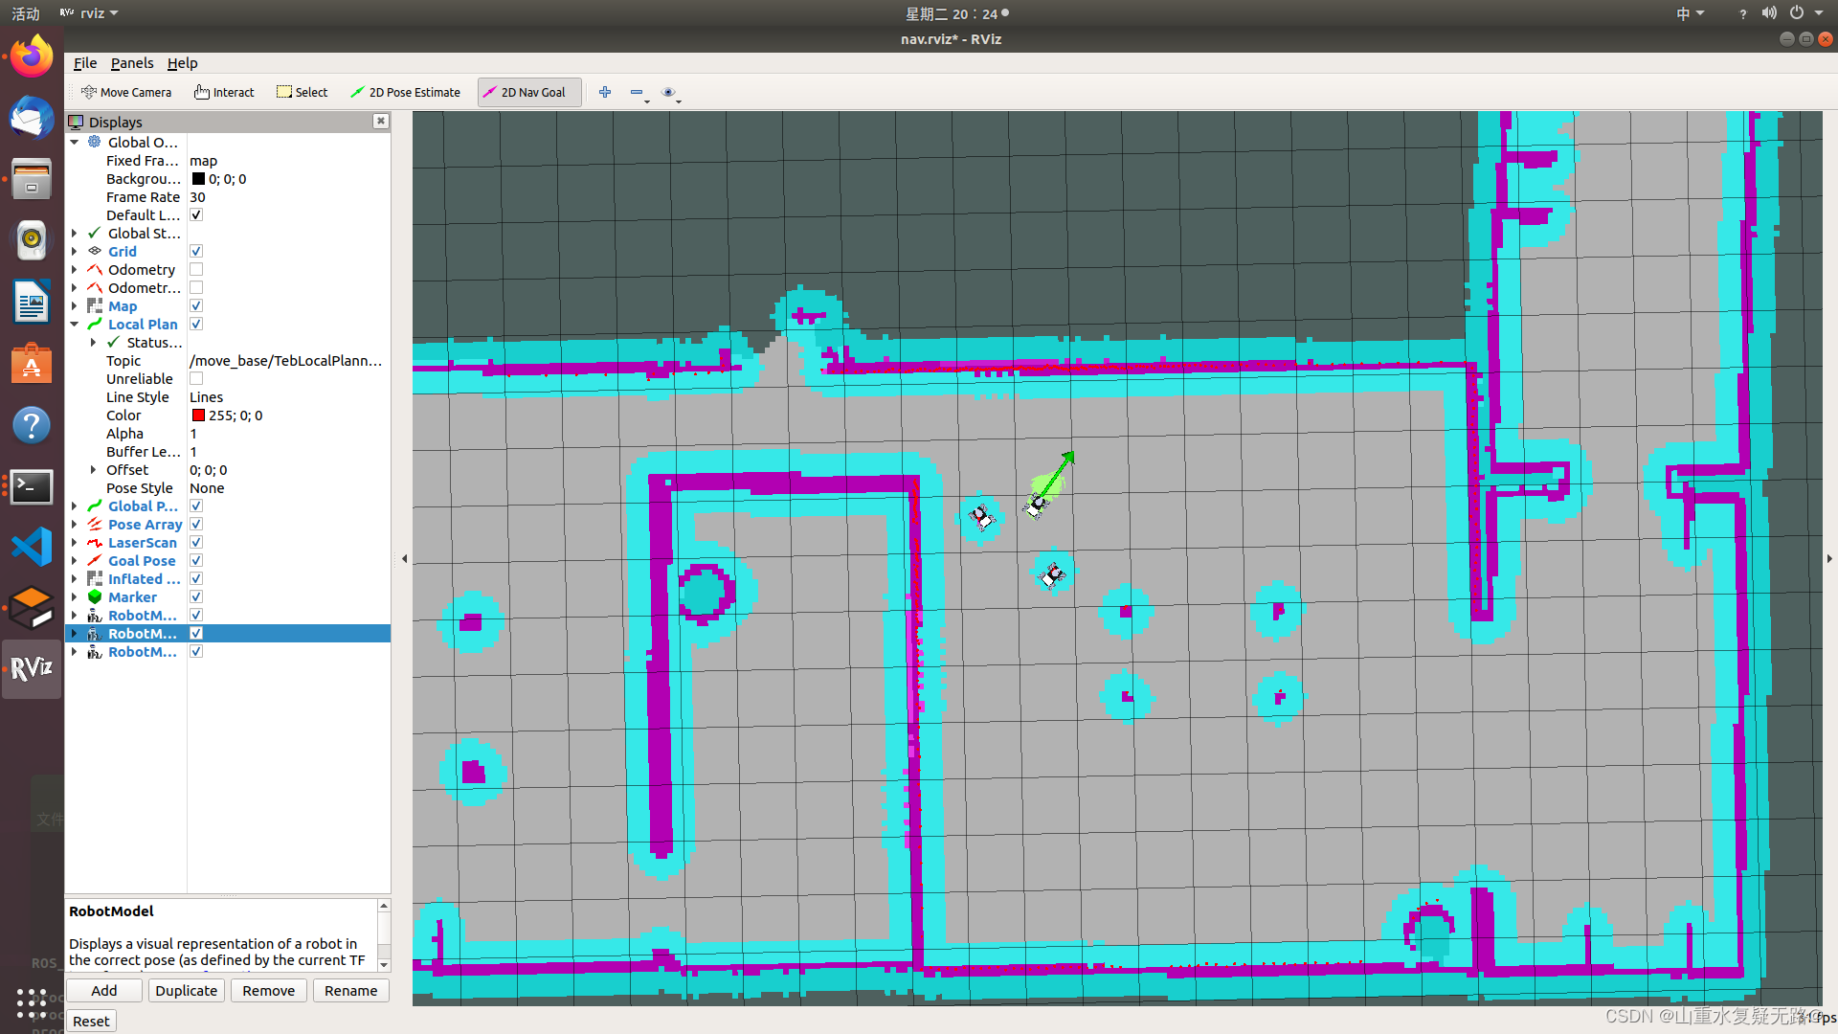This screenshot has width=1838, height=1034.
Task: Expand the Global Status item
Action: coord(75,233)
